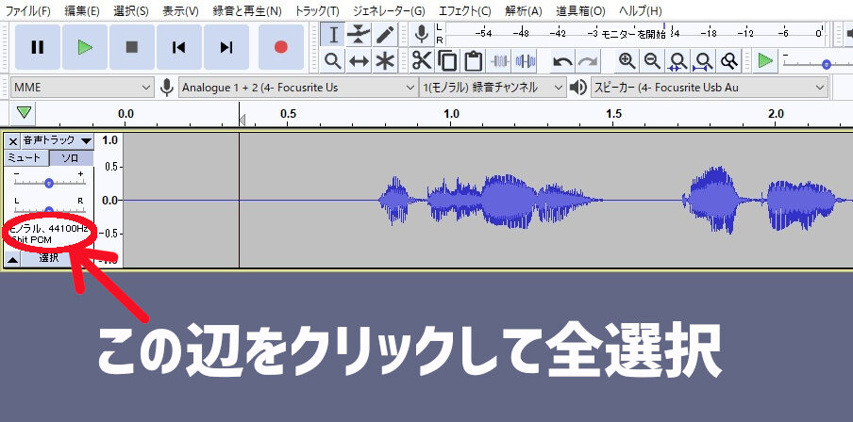Screen dimensions: 853x422
Task: Cut selection with the scissors icon
Action: click(x=422, y=60)
